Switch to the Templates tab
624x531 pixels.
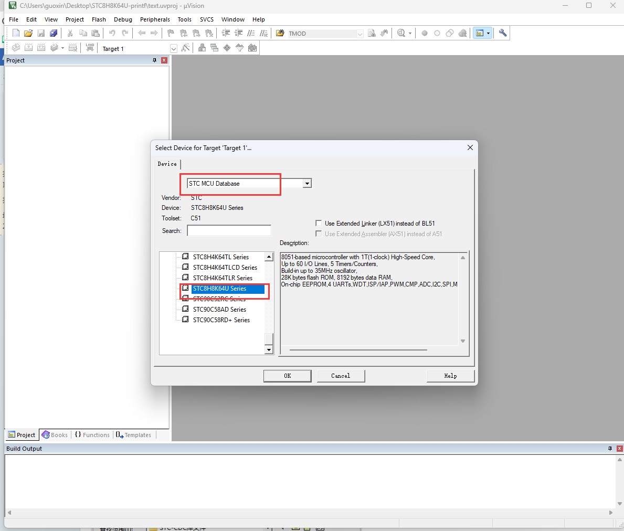click(134, 435)
